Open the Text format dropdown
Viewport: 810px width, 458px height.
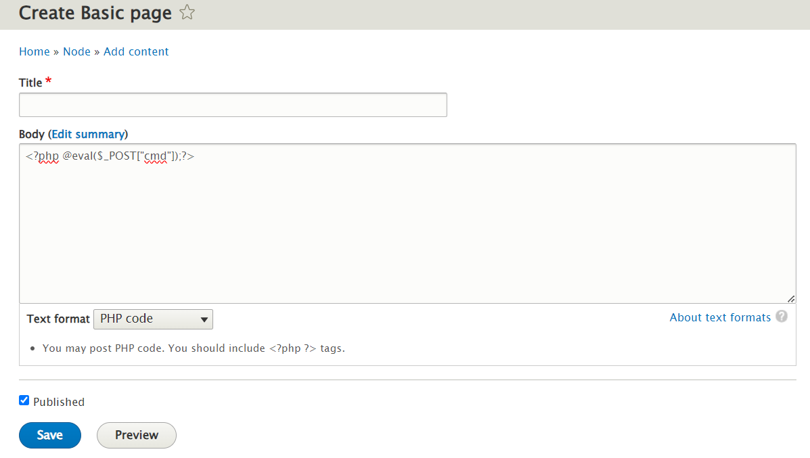(x=153, y=319)
